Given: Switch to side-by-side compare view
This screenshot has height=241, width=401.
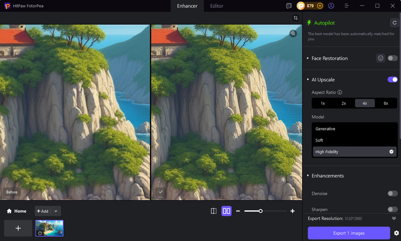Looking at the screenshot, I should [x=226, y=211].
